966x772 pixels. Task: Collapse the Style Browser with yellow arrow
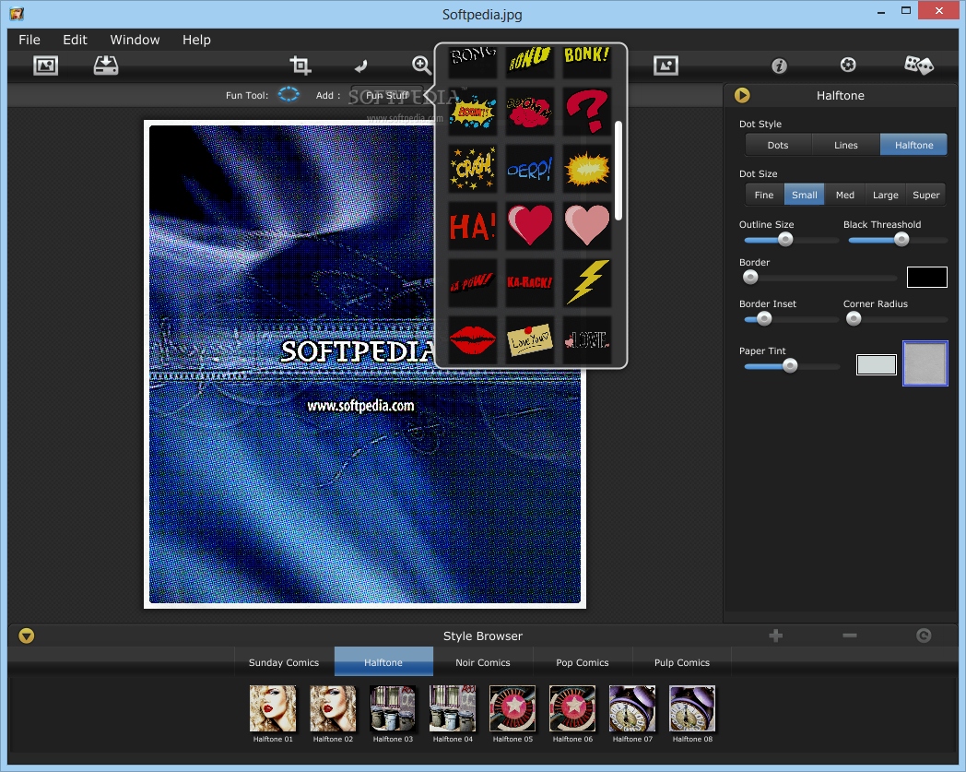[27, 635]
